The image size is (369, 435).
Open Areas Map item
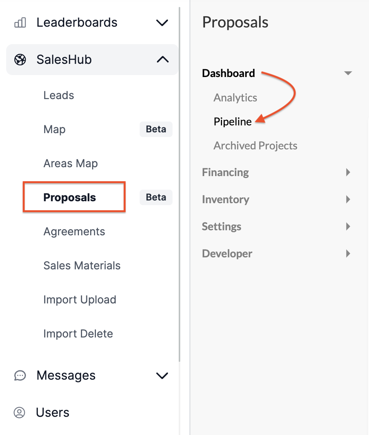click(x=71, y=163)
